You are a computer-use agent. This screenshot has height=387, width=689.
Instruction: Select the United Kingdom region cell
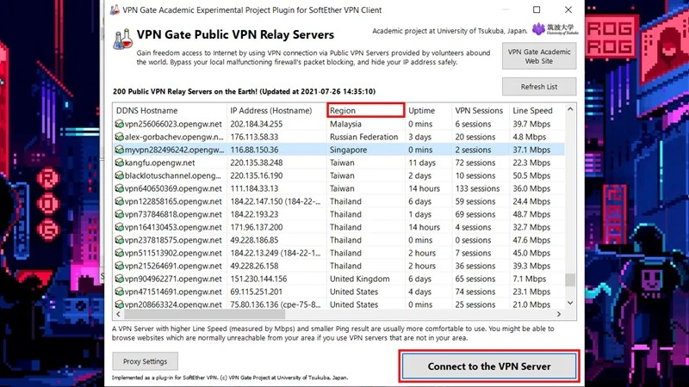(x=359, y=279)
